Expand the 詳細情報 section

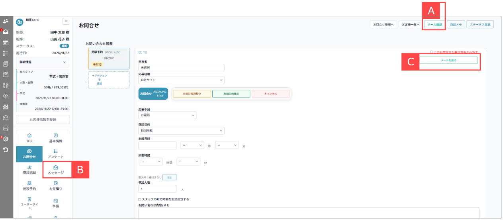click(x=43, y=62)
